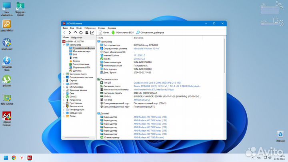The image size is (288, 162).
Task: Switch to the Избранное side tab
Action: pos(77,38)
